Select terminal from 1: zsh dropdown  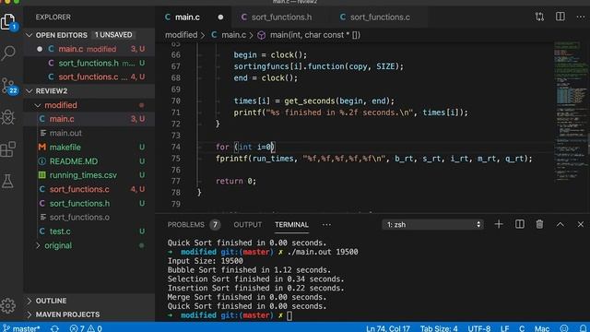432,225
